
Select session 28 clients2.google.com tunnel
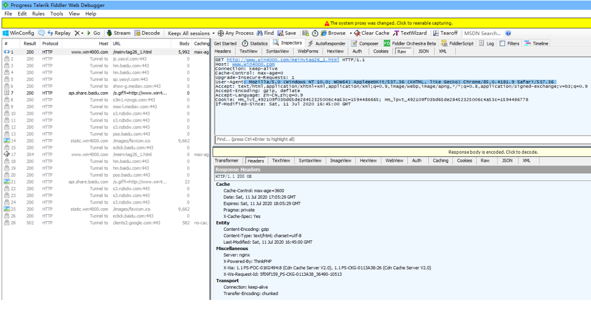click(x=106, y=223)
